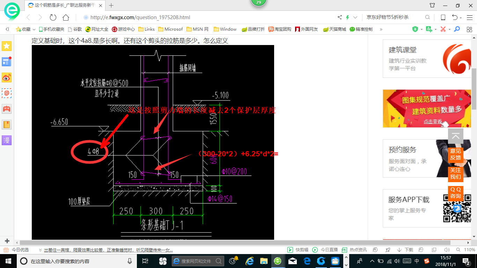The height and width of the screenshot is (268, 477).
Task: Open the MSN 网 bookmark folder
Action: point(197,29)
